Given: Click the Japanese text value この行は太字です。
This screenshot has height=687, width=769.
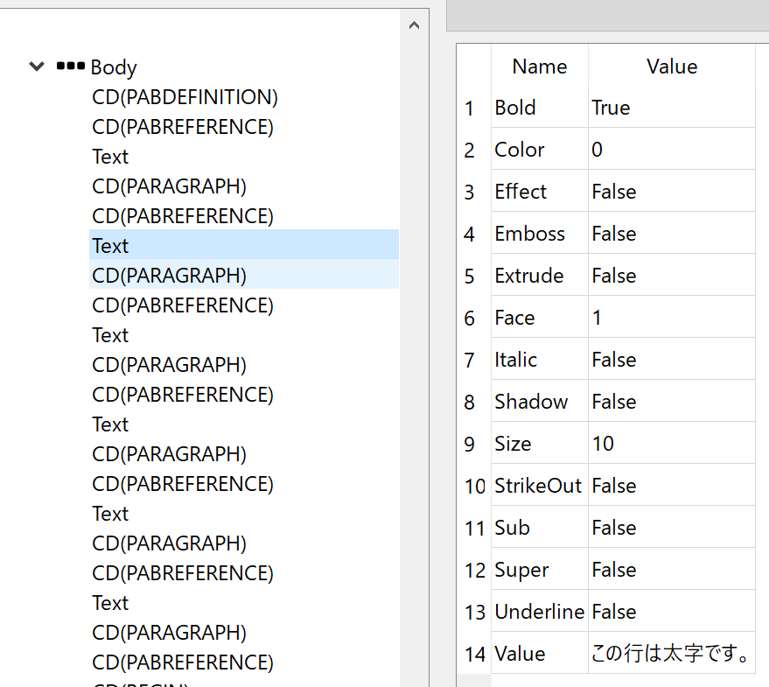Looking at the screenshot, I should pos(671,654).
